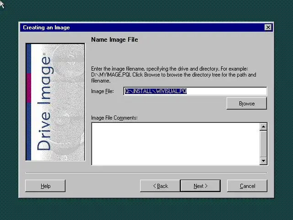This screenshot has height=220, width=293.
Task: Click the "Name Image File" heading
Action: point(114,40)
